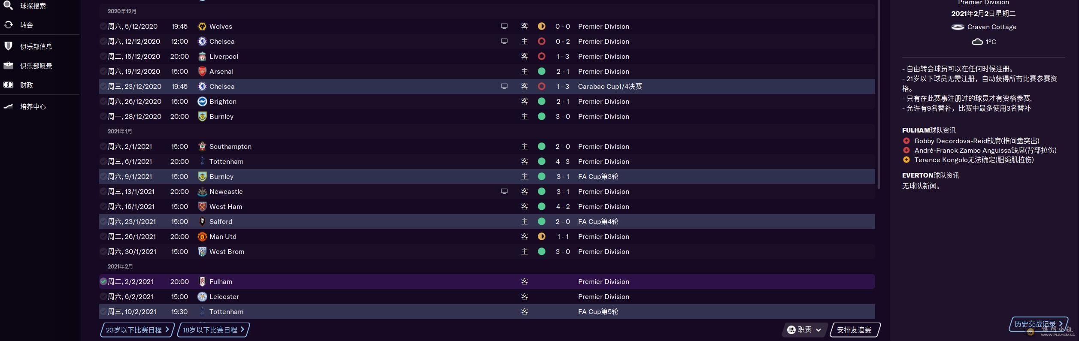Toggle the checkmark on Tottenham 10/2/2021 fixture
This screenshot has height=341, width=1079.
click(103, 311)
